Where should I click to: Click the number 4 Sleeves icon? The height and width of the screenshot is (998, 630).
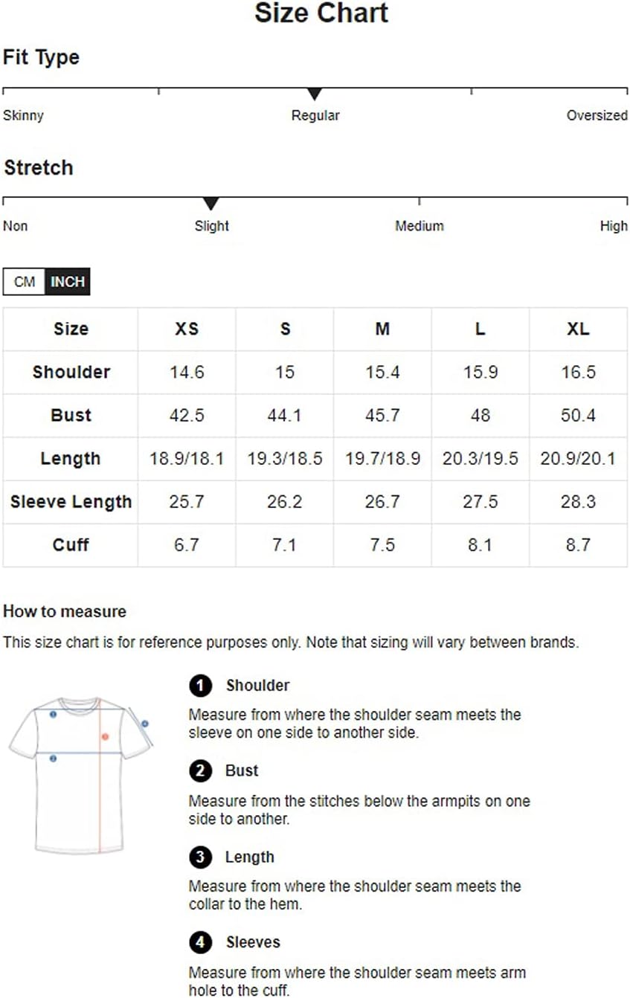tap(200, 943)
